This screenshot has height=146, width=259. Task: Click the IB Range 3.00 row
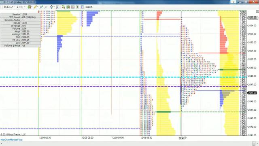[21, 26]
